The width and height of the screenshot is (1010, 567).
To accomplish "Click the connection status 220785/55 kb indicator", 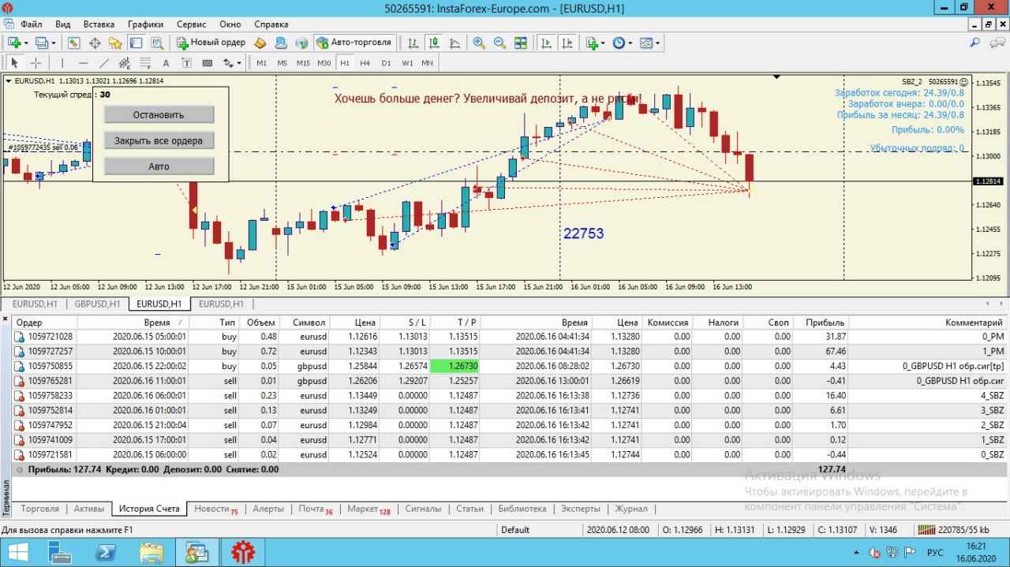I will pyautogui.click(x=953, y=530).
